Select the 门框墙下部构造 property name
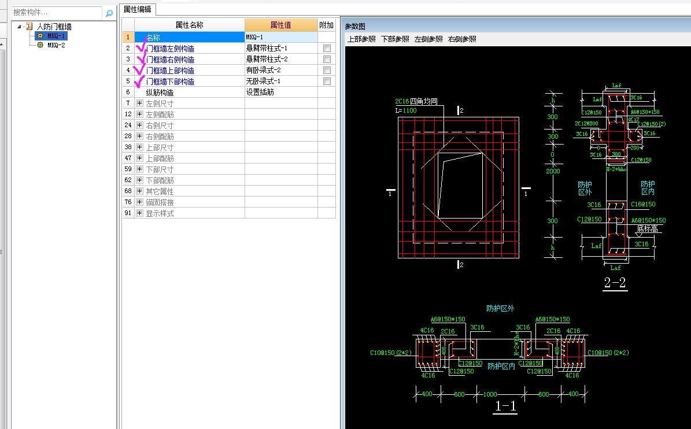Viewport: 691px width, 429px height. [x=170, y=82]
